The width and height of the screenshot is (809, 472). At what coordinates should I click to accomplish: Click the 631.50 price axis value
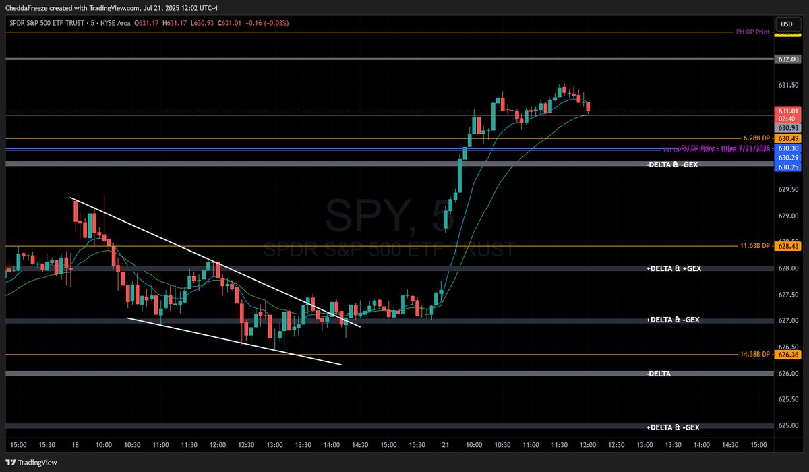[788, 86]
